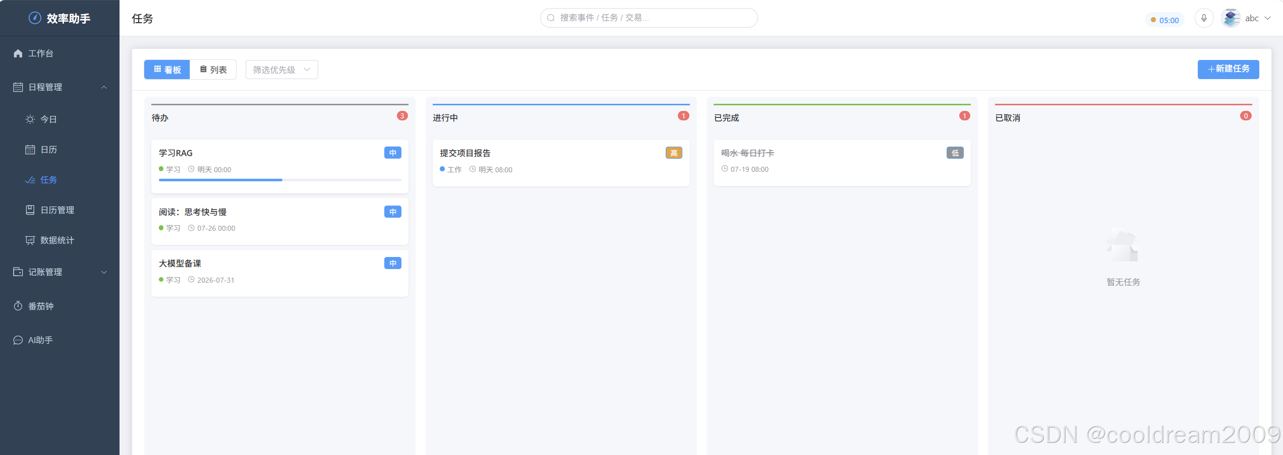
Task: Click the 已完成 column heading
Action: click(x=726, y=118)
